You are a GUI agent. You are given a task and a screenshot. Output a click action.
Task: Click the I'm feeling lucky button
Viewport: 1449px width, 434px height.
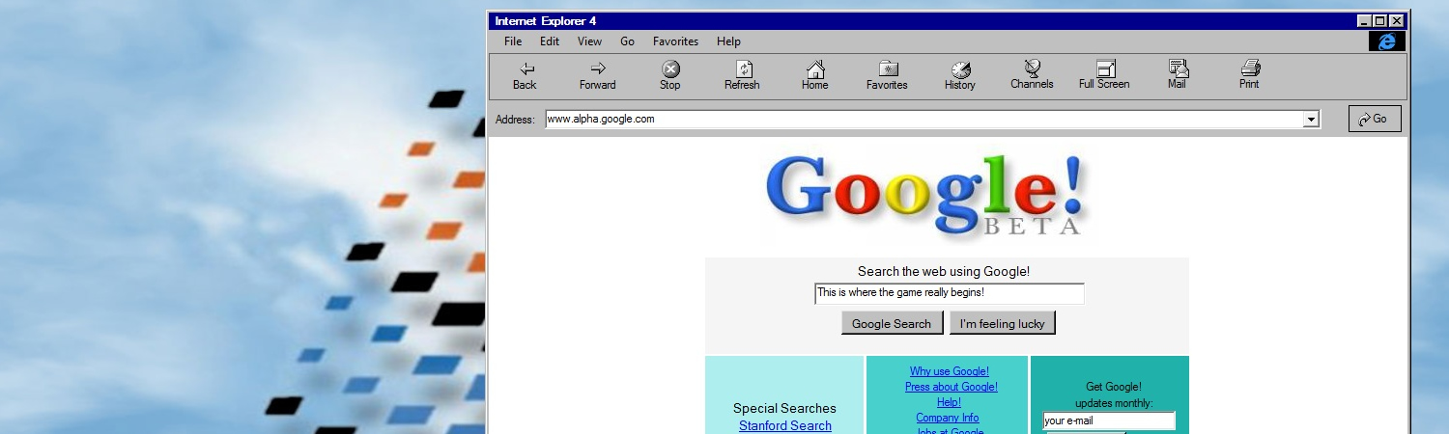pos(1003,323)
